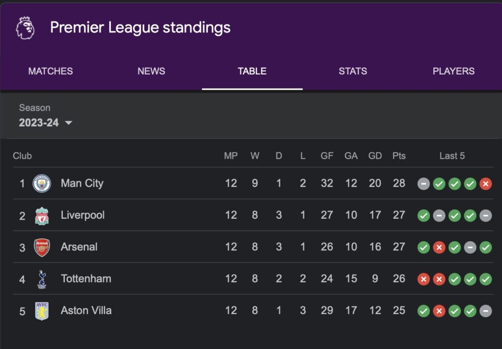Click Arsenal's red loss result icon
Screen dimensions: 502x349
coord(439,248)
